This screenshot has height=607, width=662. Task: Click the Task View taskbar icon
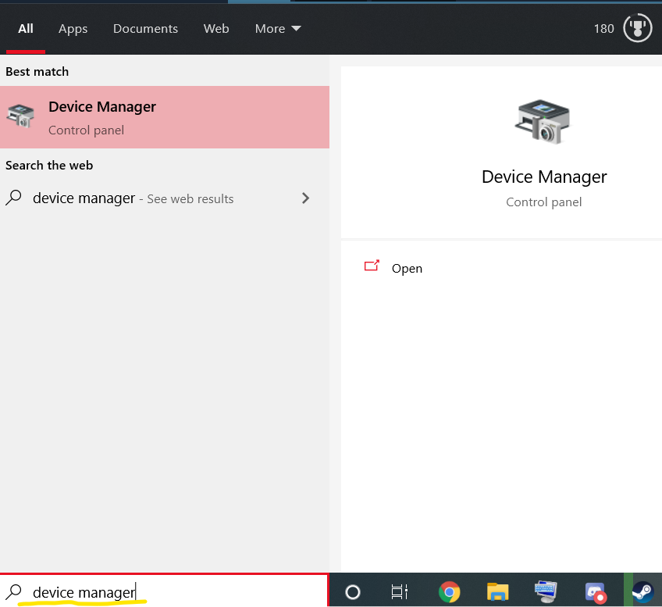400,591
